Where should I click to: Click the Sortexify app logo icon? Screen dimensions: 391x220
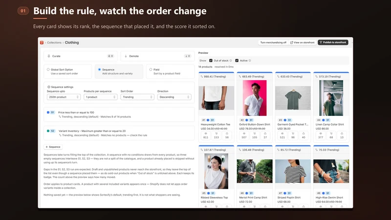(42, 43)
